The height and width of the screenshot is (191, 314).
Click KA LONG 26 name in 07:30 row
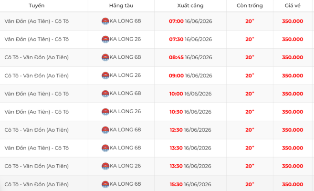(126, 39)
